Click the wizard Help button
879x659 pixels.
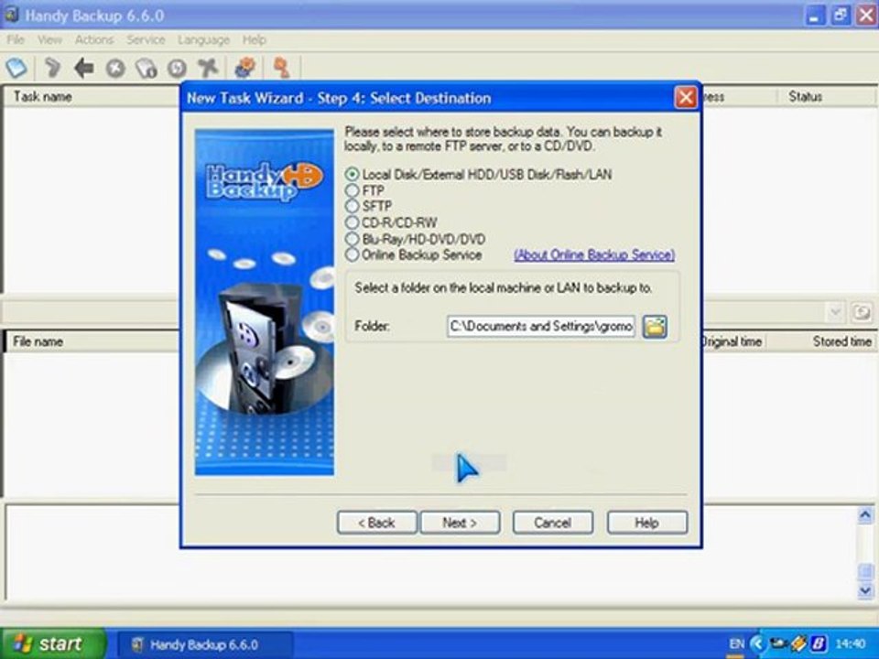[647, 523]
